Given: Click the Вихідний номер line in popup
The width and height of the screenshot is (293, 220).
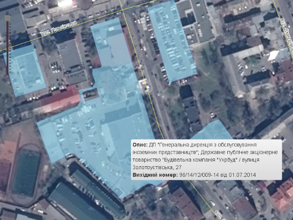Looking at the screenshot, I should [x=194, y=175].
